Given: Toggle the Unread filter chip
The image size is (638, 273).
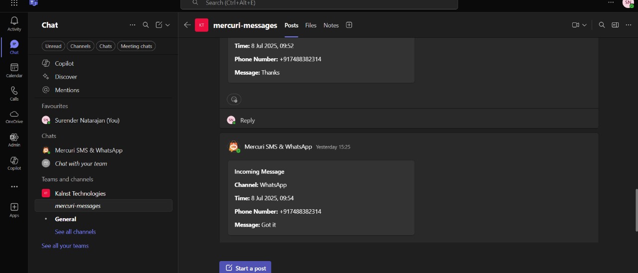Looking at the screenshot, I should click(53, 46).
